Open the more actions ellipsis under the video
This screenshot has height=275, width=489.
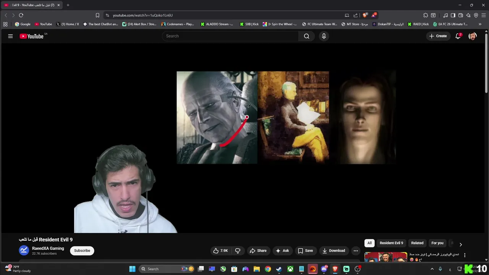point(356,251)
